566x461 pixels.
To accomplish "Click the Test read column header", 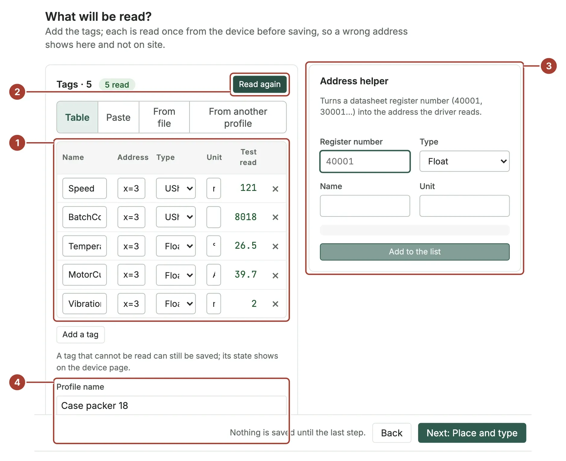I will click(x=248, y=157).
